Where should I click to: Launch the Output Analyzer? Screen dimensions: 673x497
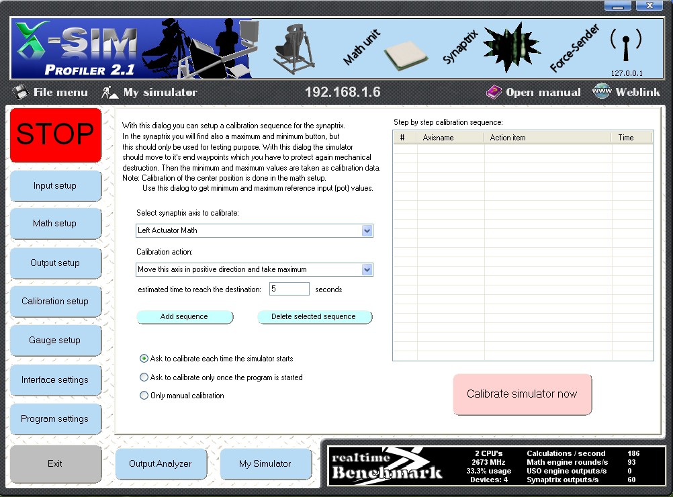tap(161, 464)
